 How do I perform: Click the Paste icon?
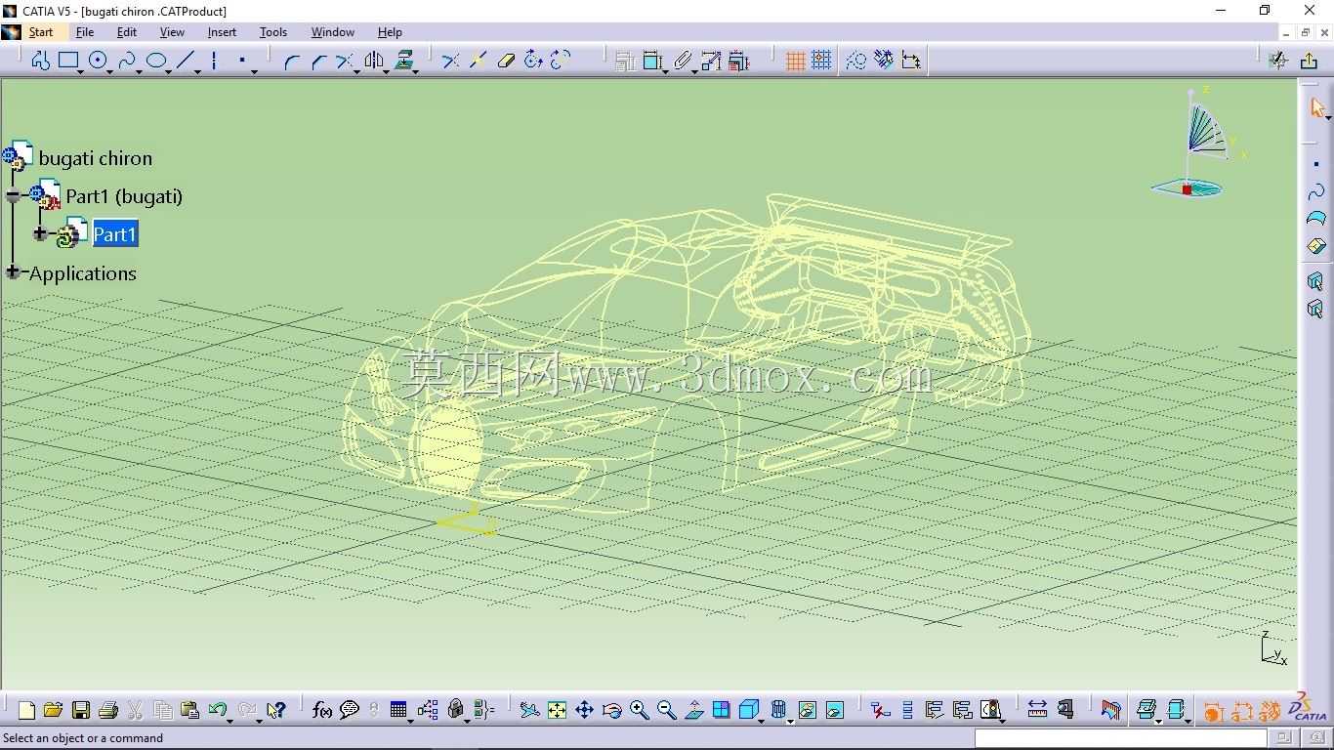pos(190,710)
